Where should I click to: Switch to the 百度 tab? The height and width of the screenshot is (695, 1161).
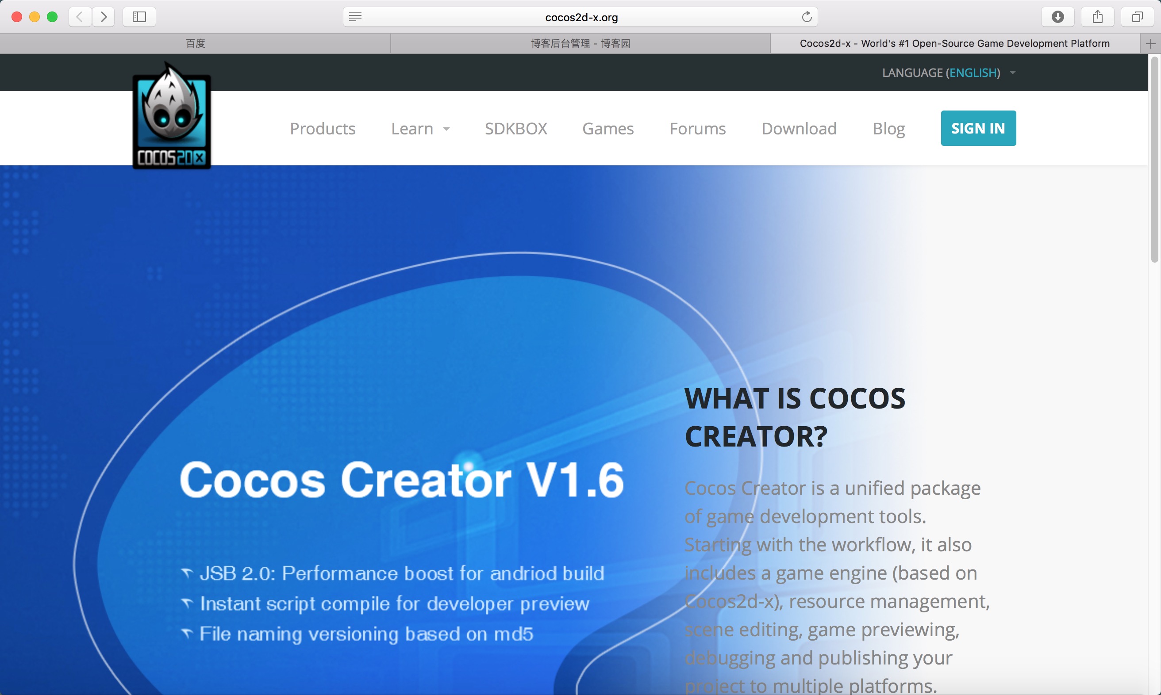(196, 44)
